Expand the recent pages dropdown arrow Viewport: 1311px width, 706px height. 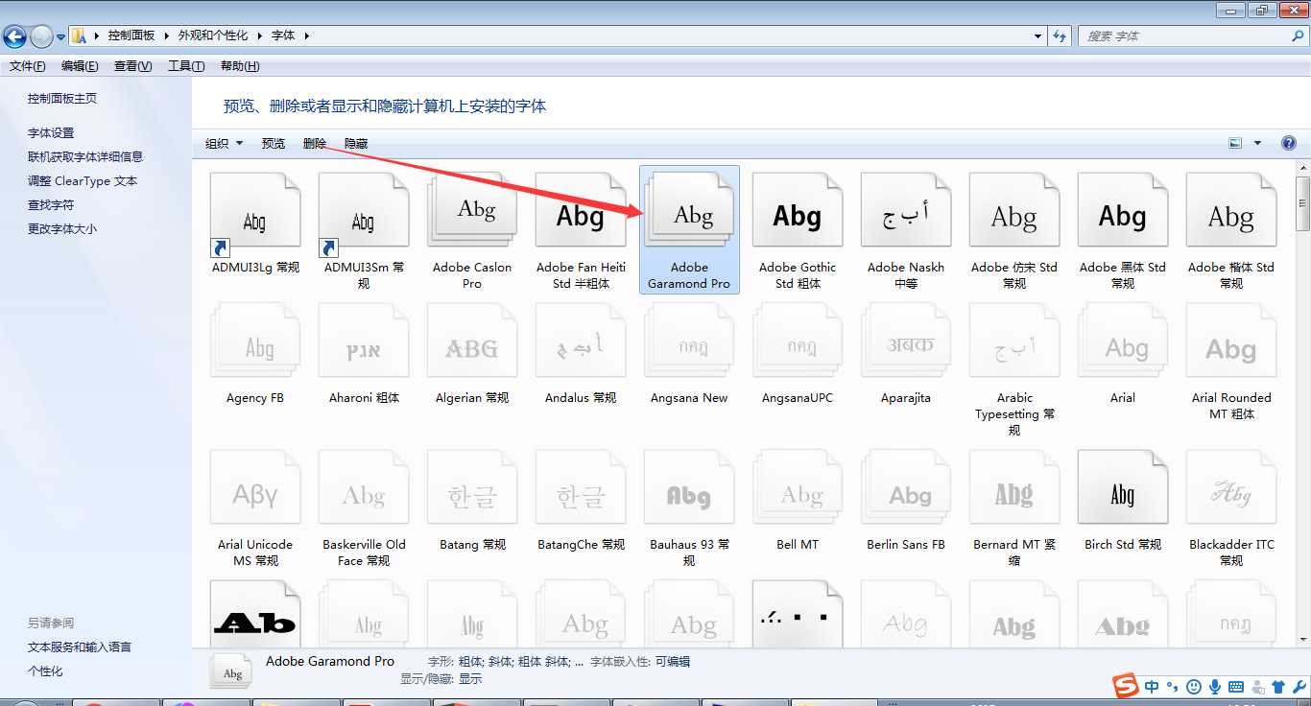tap(60, 36)
